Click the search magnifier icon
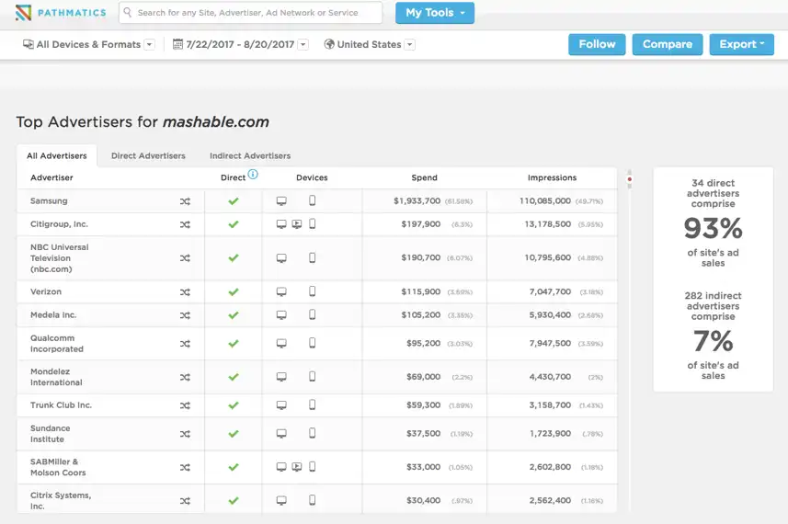Screen dimensions: 788x524 click(128, 12)
